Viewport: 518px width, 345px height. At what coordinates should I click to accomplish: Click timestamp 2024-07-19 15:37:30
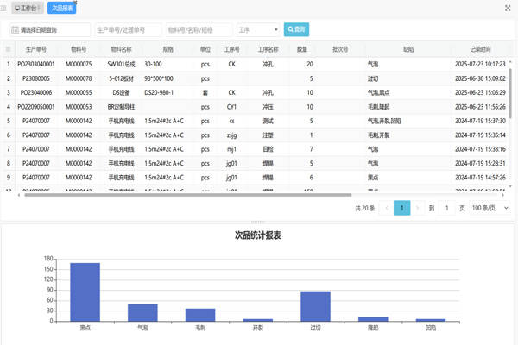[480, 121]
